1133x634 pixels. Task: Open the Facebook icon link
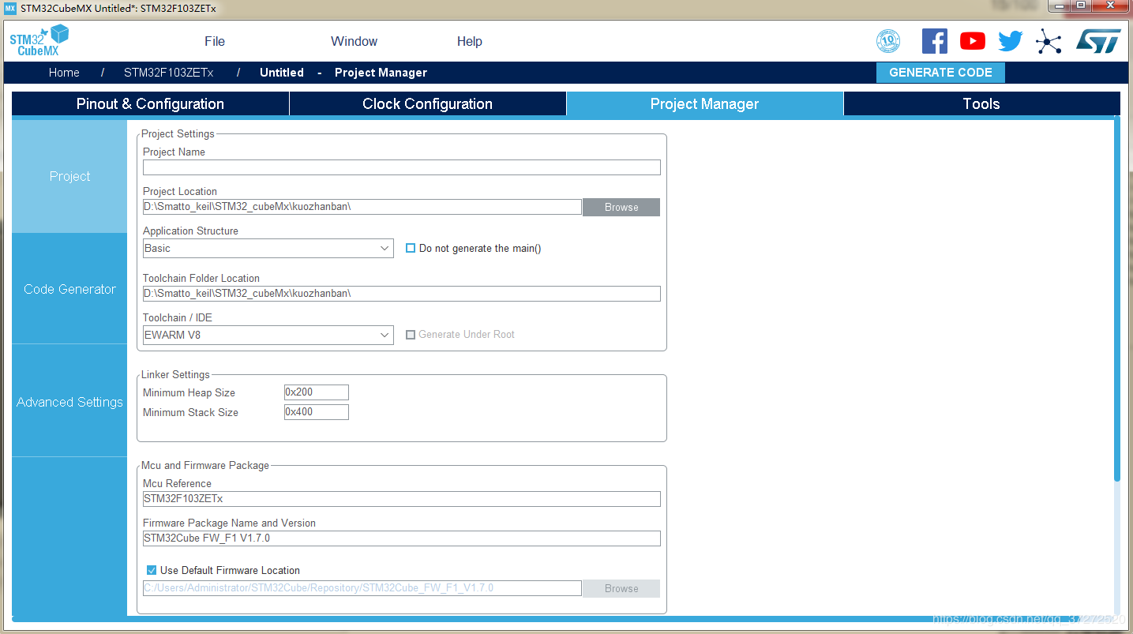[x=935, y=41]
